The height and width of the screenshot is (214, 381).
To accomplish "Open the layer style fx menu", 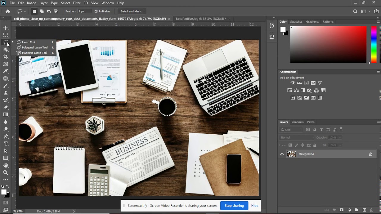I will tap(334, 210).
